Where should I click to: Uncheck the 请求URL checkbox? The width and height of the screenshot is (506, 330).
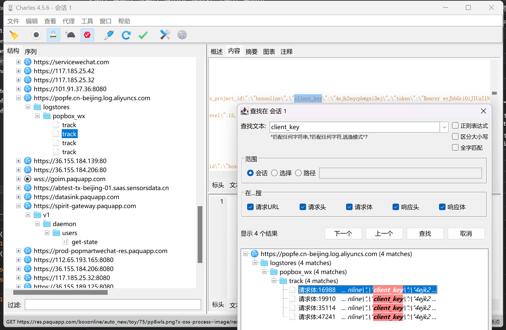coord(250,207)
